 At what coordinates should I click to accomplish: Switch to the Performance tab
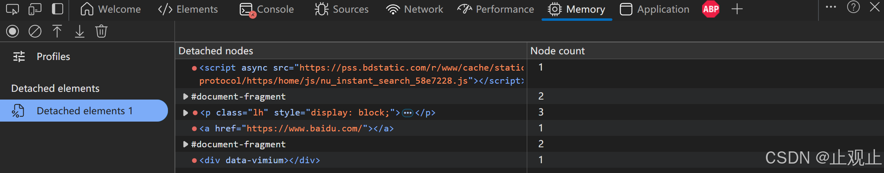tap(496, 9)
